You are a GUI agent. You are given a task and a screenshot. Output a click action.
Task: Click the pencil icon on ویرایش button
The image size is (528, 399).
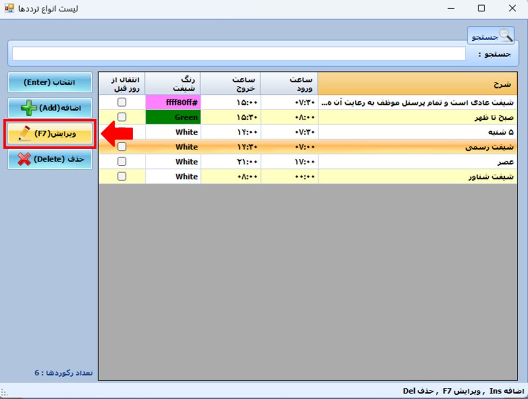pyautogui.click(x=24, y=134)
